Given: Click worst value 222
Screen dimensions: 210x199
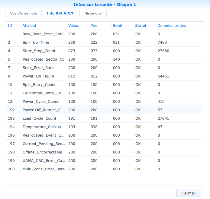Looking at the screenshot, I should tap(94, 43).
